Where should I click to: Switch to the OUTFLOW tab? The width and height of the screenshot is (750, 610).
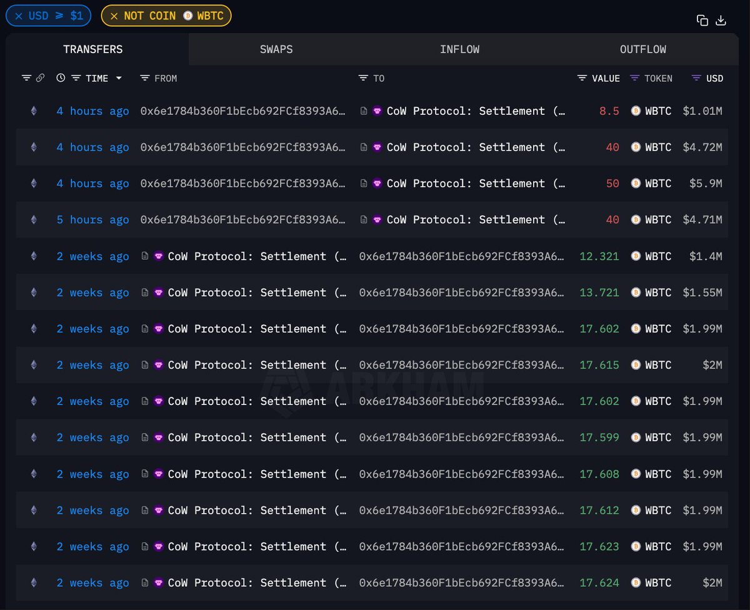coord(642,49)
